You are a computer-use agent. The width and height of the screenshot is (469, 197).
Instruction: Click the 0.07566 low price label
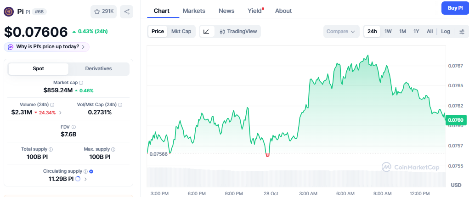point(158,154)
